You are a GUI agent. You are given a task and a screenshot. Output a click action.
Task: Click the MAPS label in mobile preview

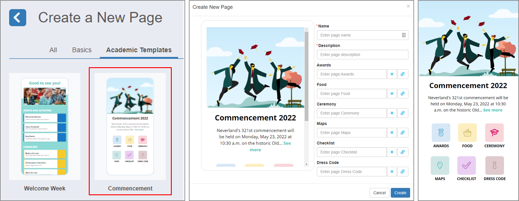[440, 179]
